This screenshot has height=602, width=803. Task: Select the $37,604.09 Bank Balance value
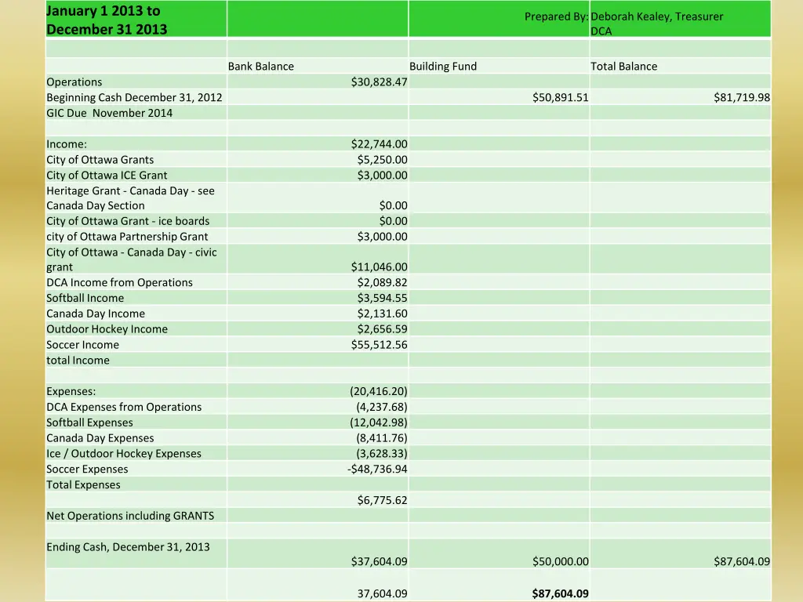379,561
